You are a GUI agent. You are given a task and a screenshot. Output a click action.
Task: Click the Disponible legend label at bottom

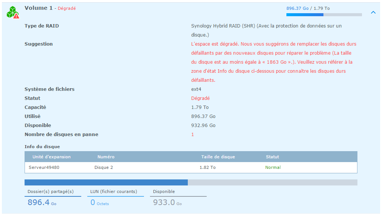[x=164, y=191]
